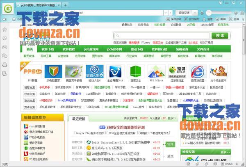Screen dimensions: 246x167
Task: Adjust the game speed slider handle
Action: coord(209,13)
